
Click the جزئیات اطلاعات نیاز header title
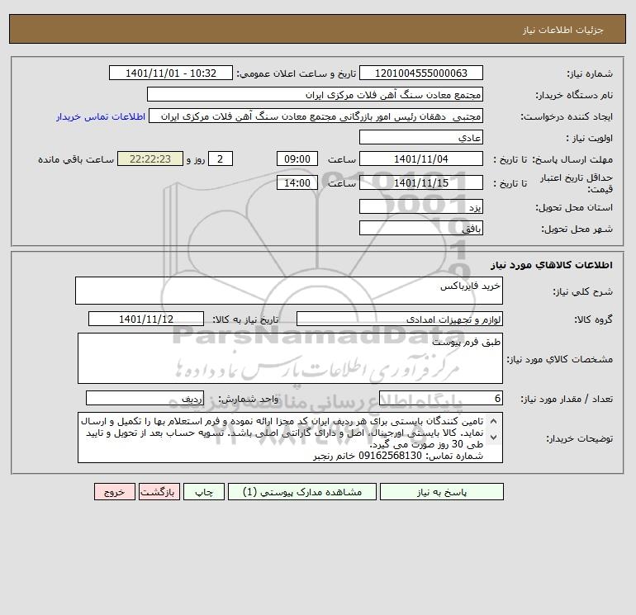coord(563,30)
